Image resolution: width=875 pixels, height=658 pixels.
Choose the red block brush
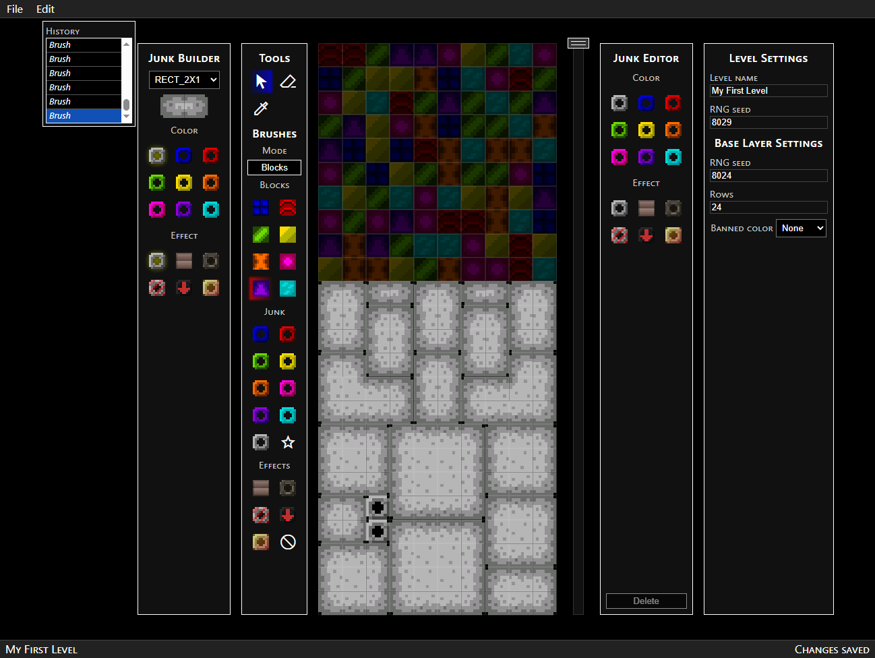pos(288,208)
